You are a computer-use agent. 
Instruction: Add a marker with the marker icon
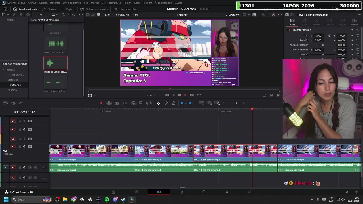point(190,103)
